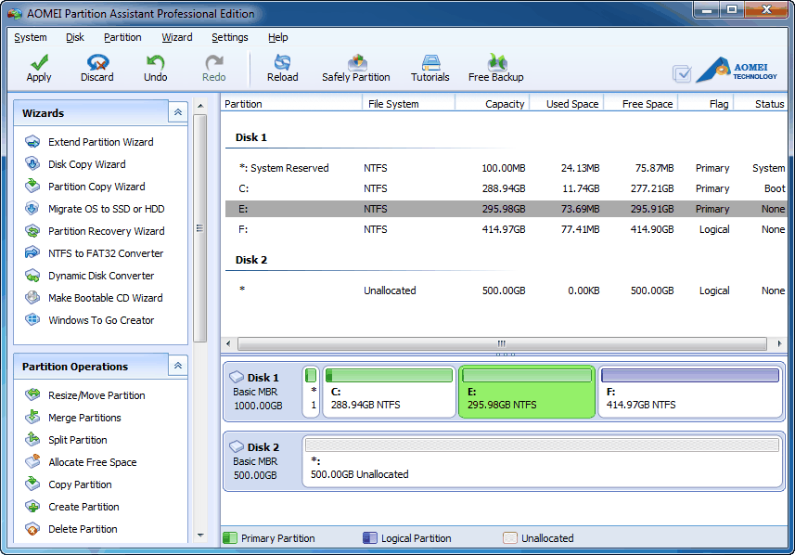
Task: Select E: 295.98GB block in disk map
Action: pyautogui.click(x=527, y=393)
